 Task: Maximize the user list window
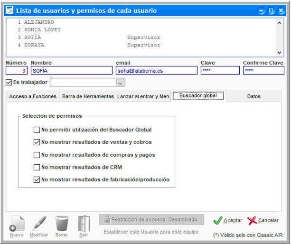point(271,10)
